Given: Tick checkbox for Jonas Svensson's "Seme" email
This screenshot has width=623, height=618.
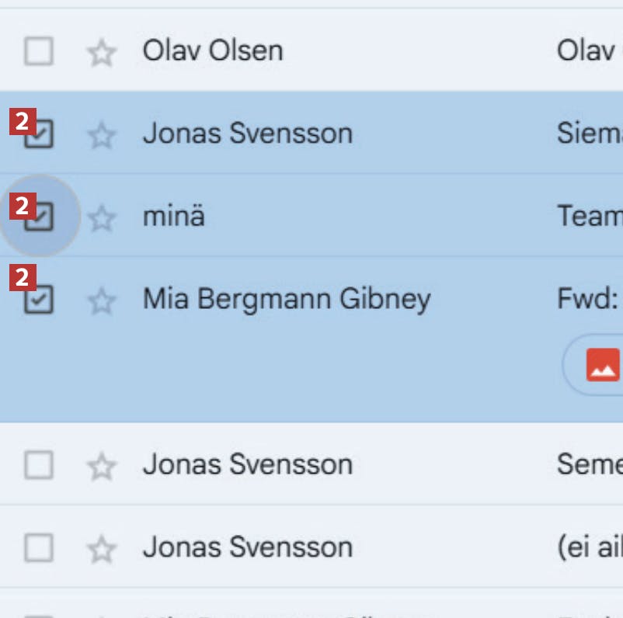Looking at the screenshot, I should [39, 466].
